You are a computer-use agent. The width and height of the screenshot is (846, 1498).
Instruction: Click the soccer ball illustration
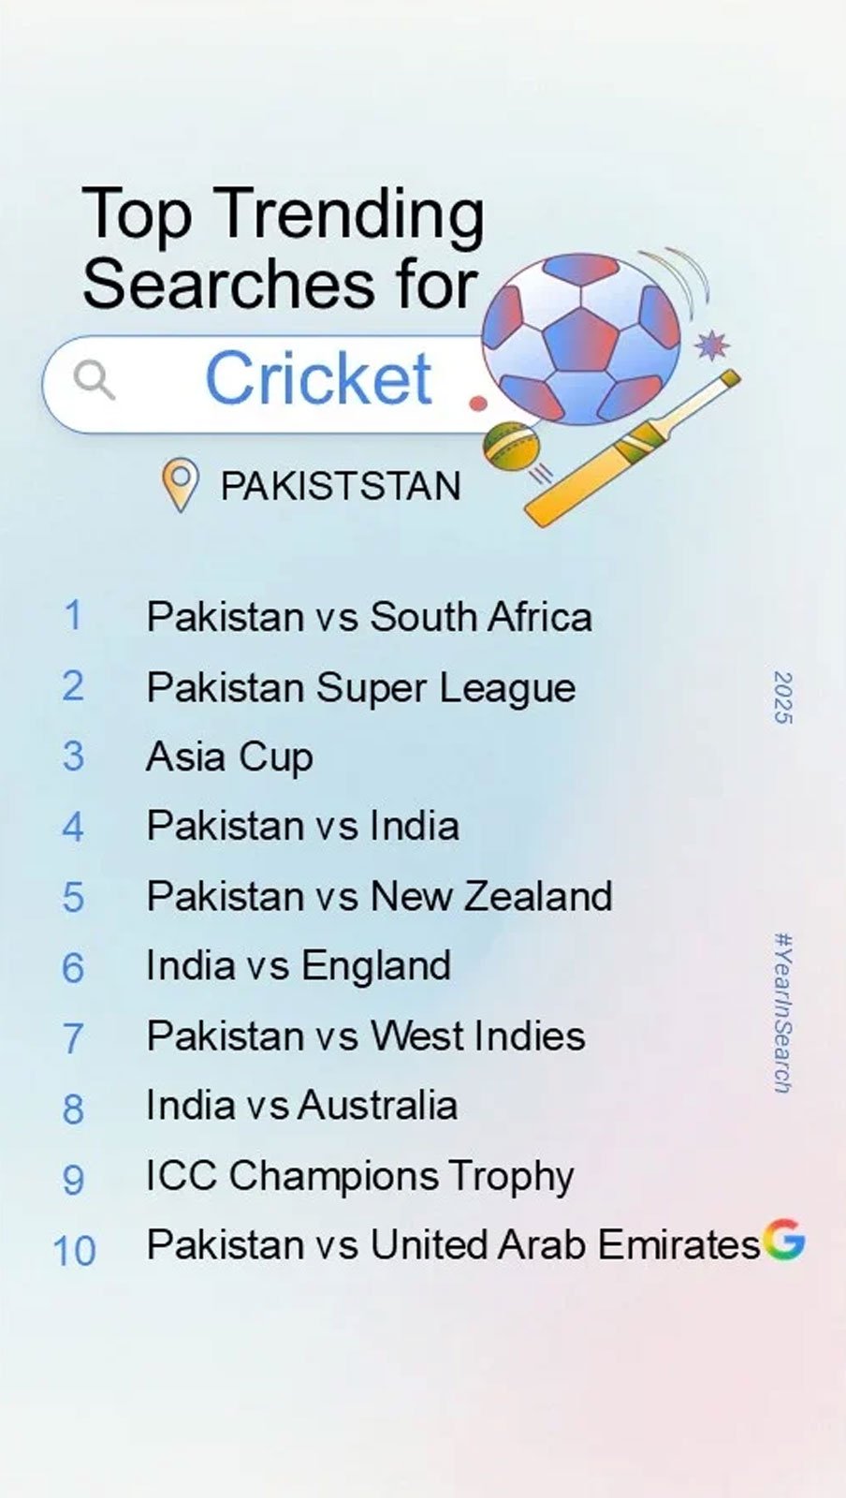[x=582, y=337]
